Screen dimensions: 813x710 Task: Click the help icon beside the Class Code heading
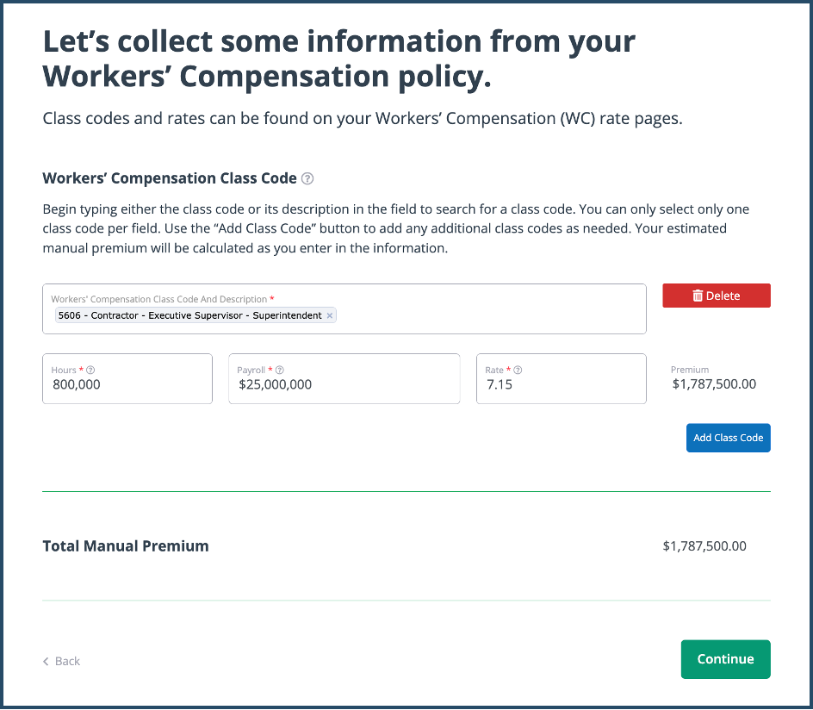307,179
